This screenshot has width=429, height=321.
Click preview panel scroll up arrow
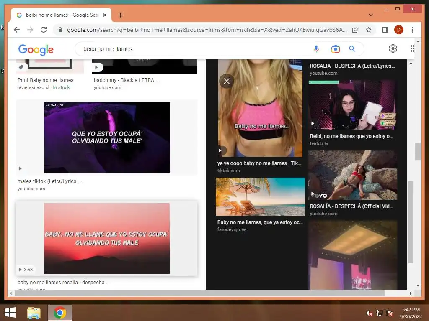tap(411, 64)
